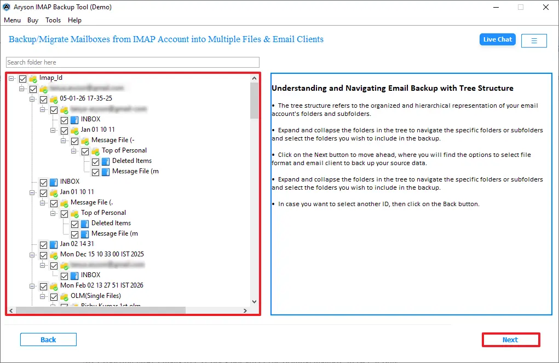The width and height of the screenshot is (559, 363).
Task: Uncheck the OLM(Single Files) checkbox
Action: (x=54, y=296)
